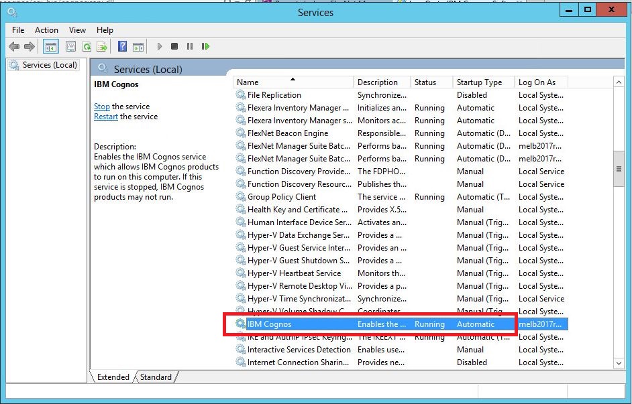Screen dimensions: 632x404
Task: Select Flexera Inventory Manager "Initializes an..." row
Action: (401, 108)
